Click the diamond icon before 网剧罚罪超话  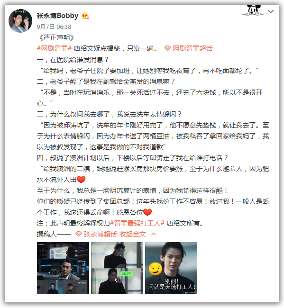click(x=167, y=48)
